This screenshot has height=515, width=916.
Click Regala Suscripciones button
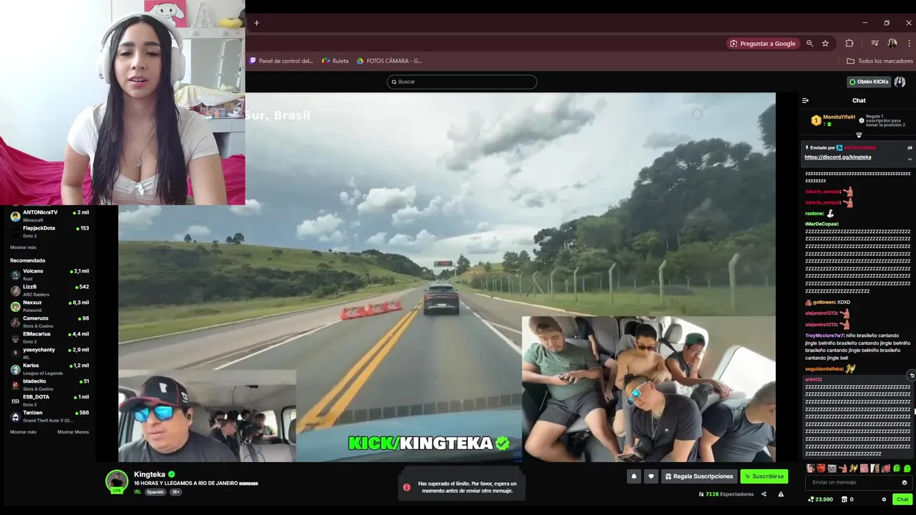[698, 476]
